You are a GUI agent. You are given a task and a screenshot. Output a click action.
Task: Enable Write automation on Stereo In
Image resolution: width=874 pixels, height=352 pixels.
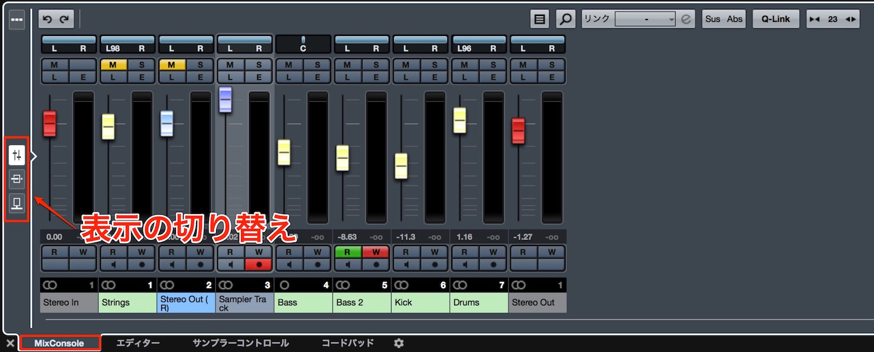pos(82,252)
